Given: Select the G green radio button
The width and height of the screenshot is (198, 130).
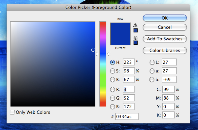Looking at the screenshot, I should click(113, 98).
